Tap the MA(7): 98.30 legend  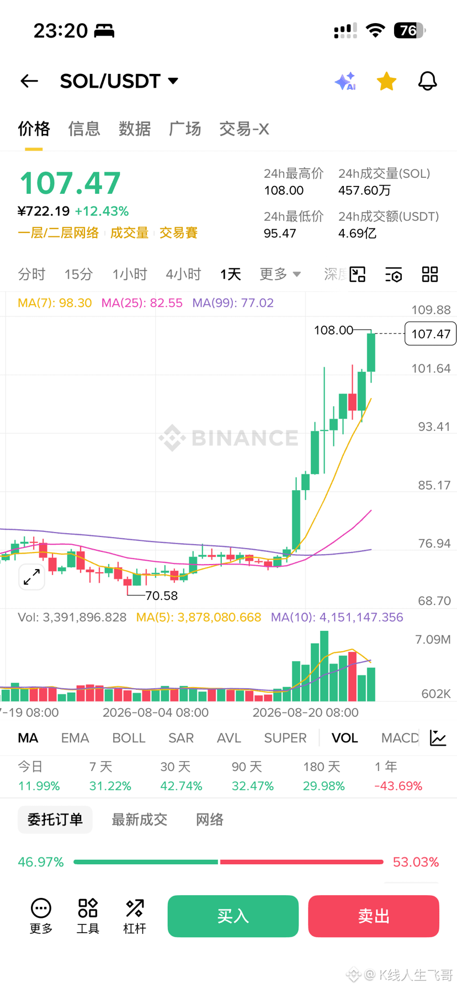coord(55,303)
